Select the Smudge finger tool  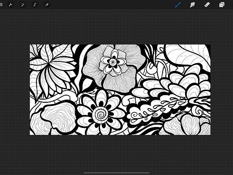tap(193, 4)
